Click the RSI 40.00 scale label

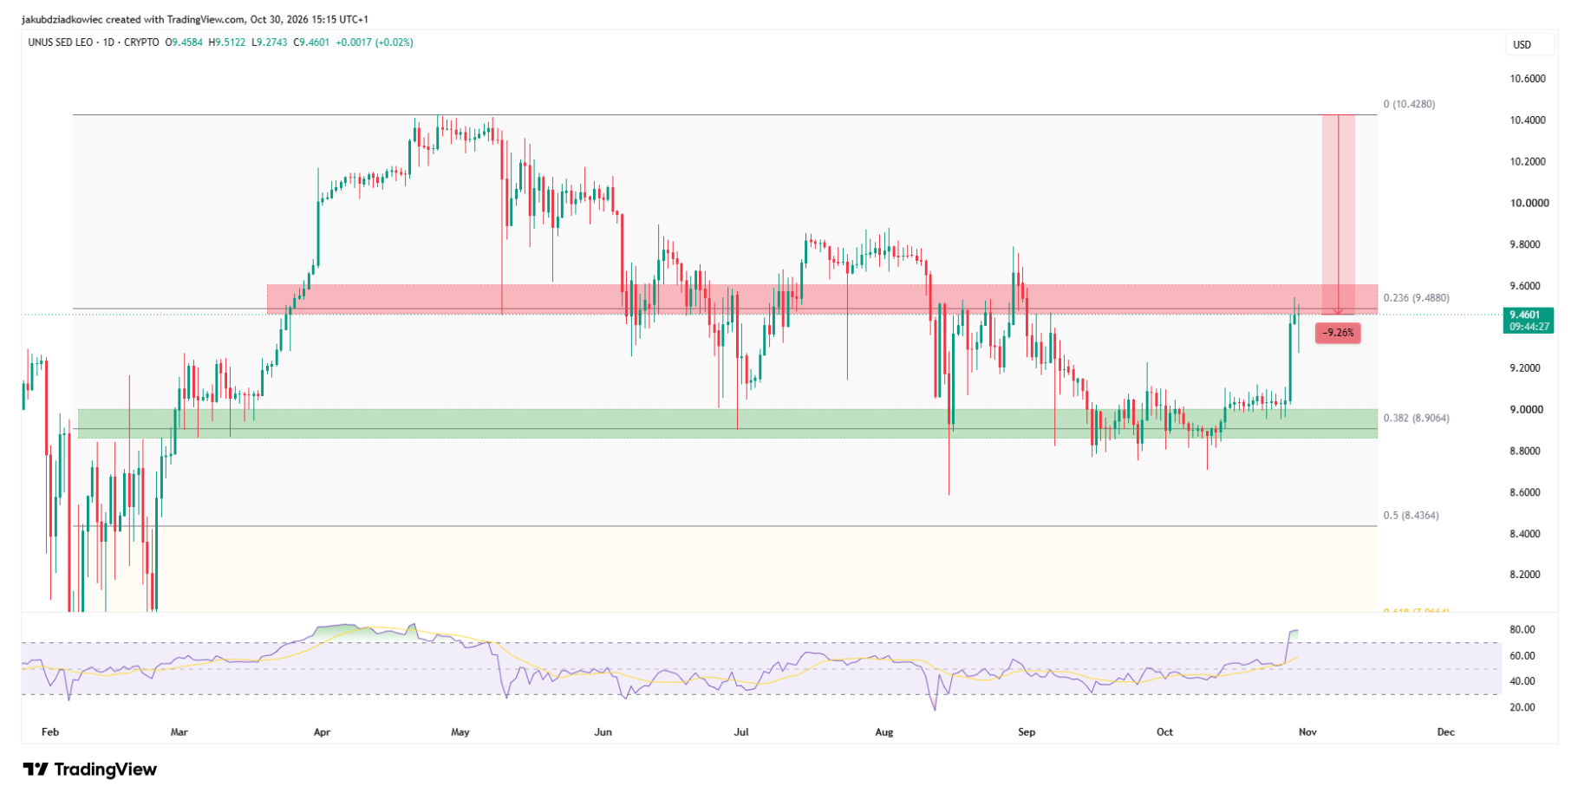click(x=1523, y=681)
